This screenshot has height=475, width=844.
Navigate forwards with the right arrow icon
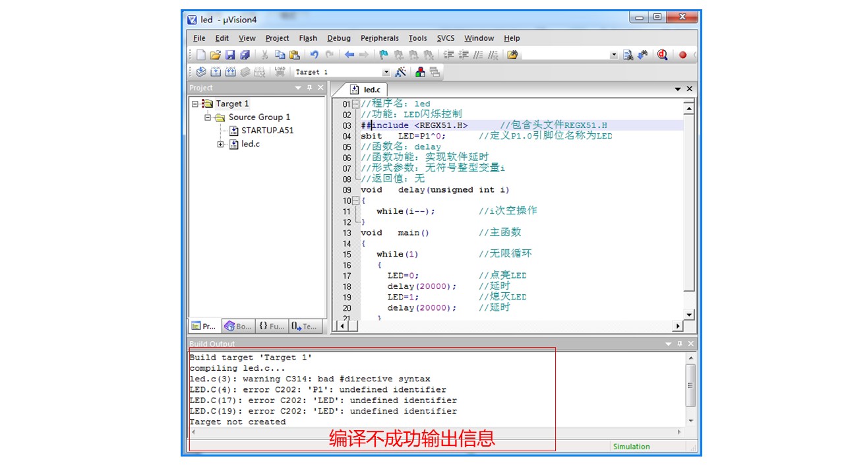(363, 55)
